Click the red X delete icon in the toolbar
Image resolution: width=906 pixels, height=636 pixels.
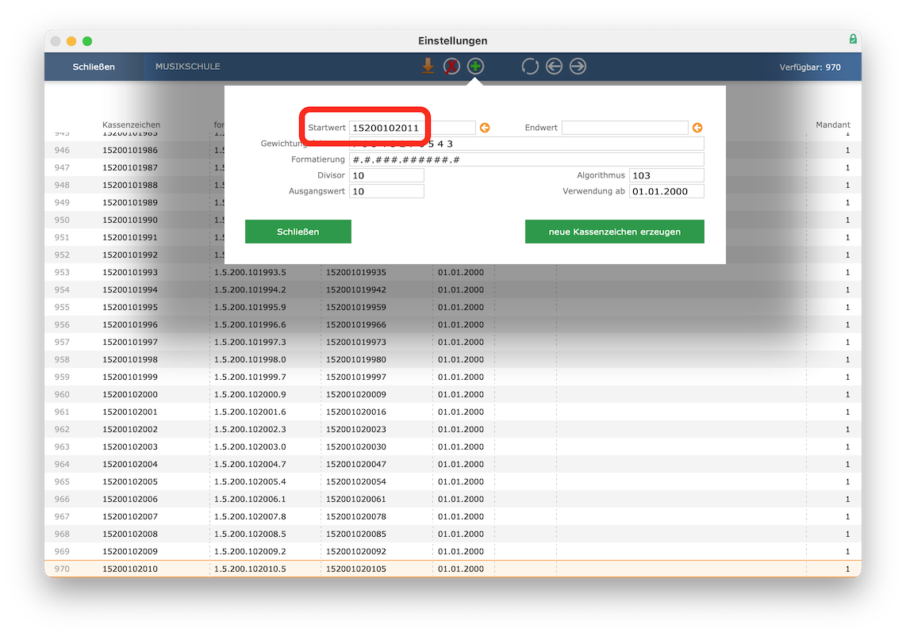click(451, 67)
